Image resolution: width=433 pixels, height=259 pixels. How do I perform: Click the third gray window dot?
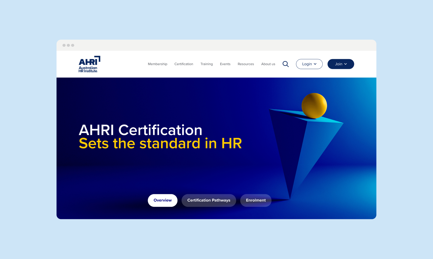[73, 45]
